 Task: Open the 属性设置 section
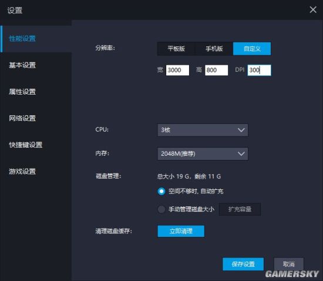(x=22, y=92)
